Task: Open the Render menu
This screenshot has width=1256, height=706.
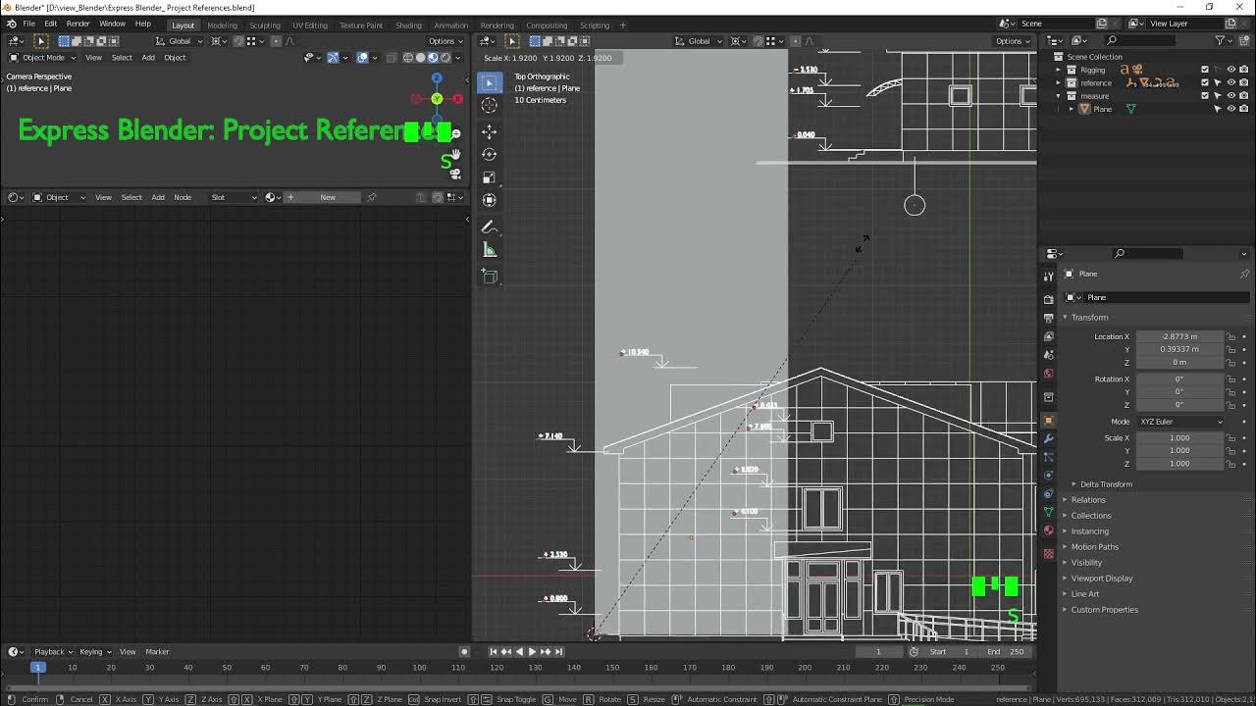Action: click(78, 24)
